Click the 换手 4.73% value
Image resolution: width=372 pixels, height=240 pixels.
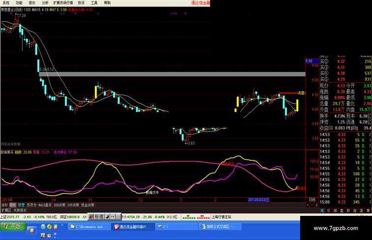pyautogui.click(x=340, y=116)
